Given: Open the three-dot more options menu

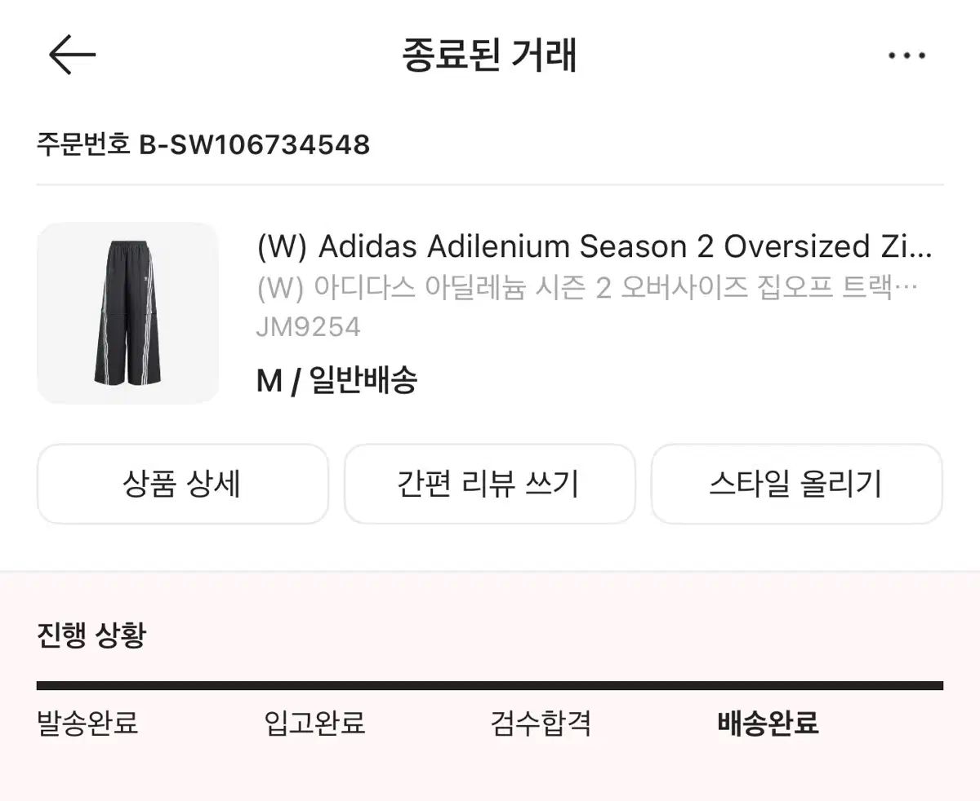Looking at the screenshot, I should [906, 55].
